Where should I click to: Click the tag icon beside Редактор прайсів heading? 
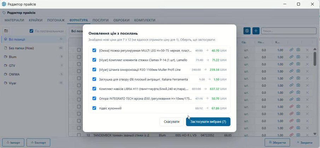point(4,13)
